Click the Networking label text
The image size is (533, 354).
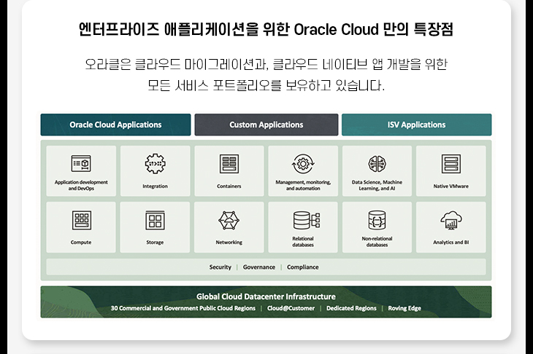(x=229, y=243)
